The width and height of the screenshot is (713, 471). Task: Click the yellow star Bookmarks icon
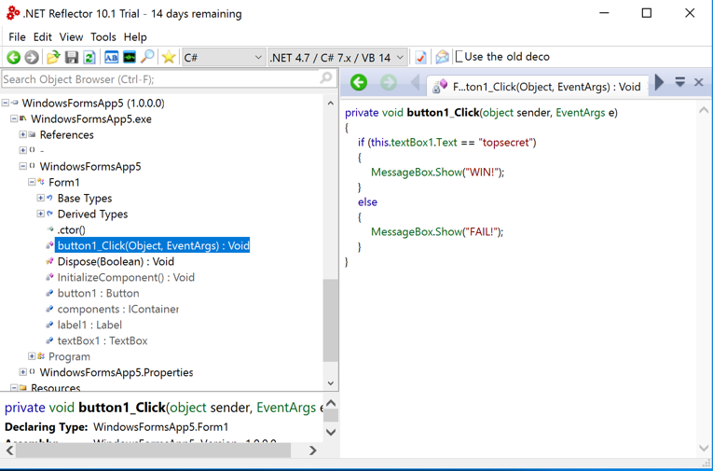click(x=169, y=57)
